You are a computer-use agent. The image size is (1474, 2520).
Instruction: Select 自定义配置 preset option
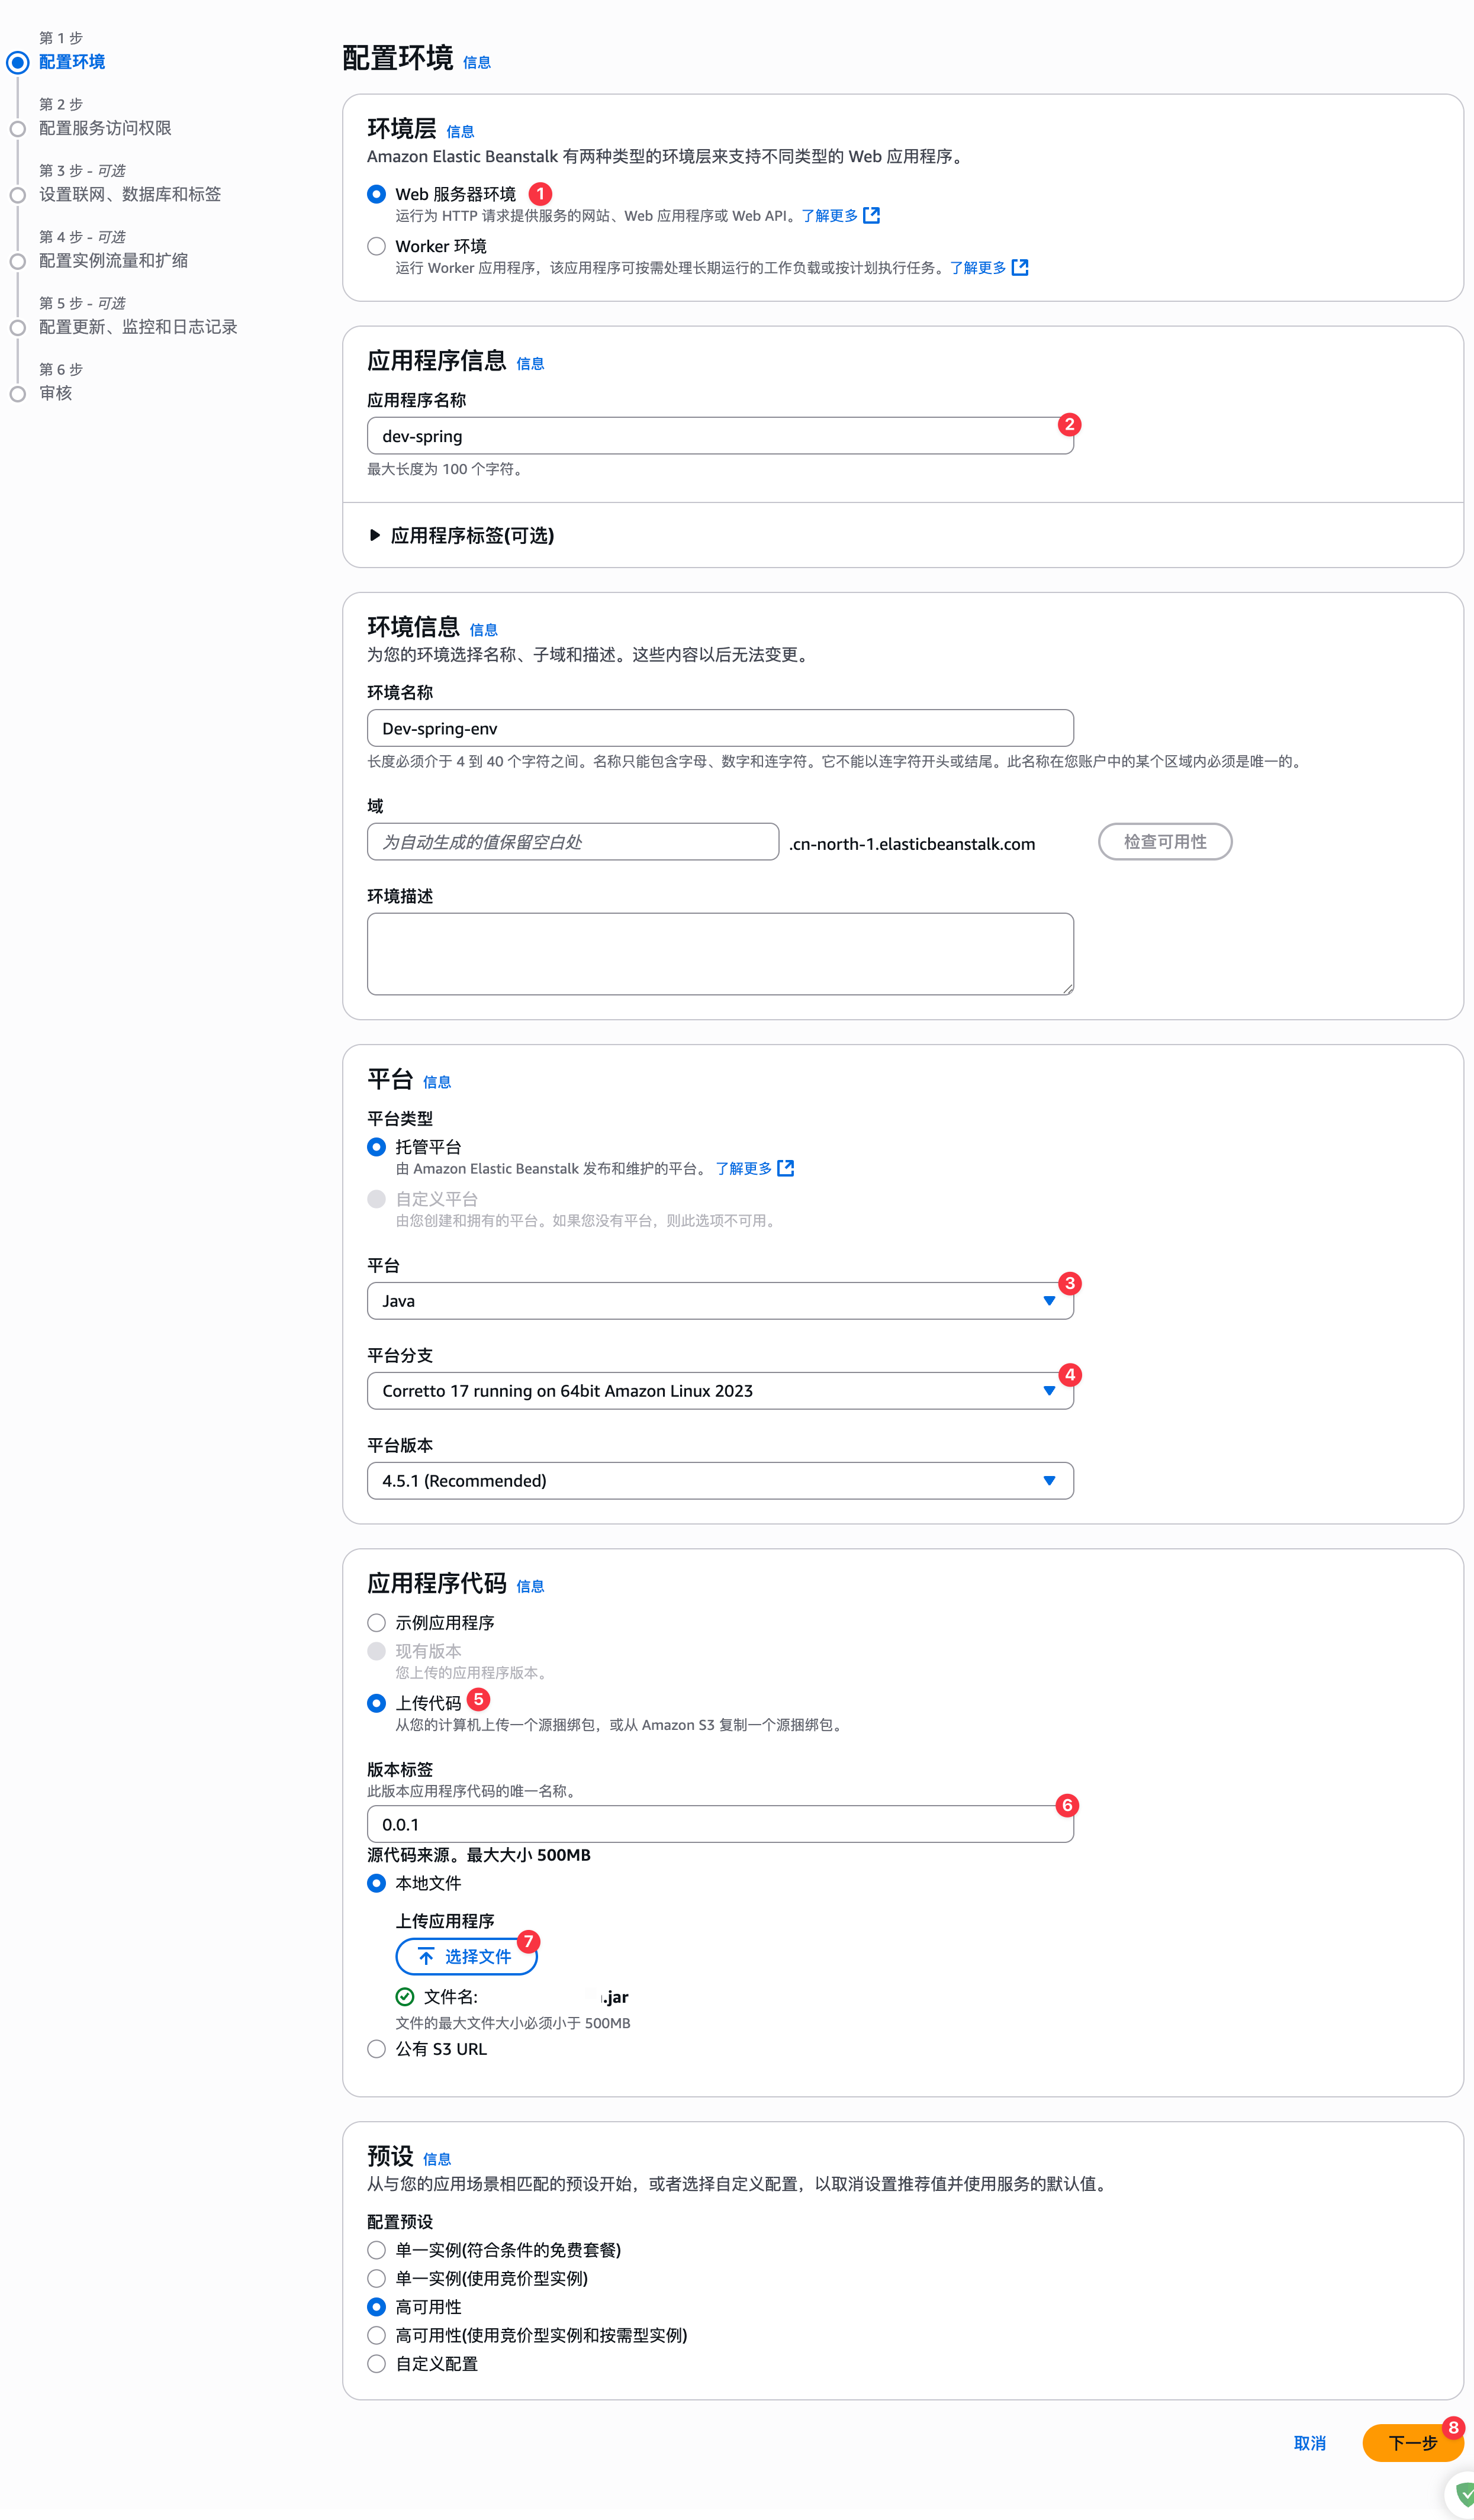point(376,2363)
